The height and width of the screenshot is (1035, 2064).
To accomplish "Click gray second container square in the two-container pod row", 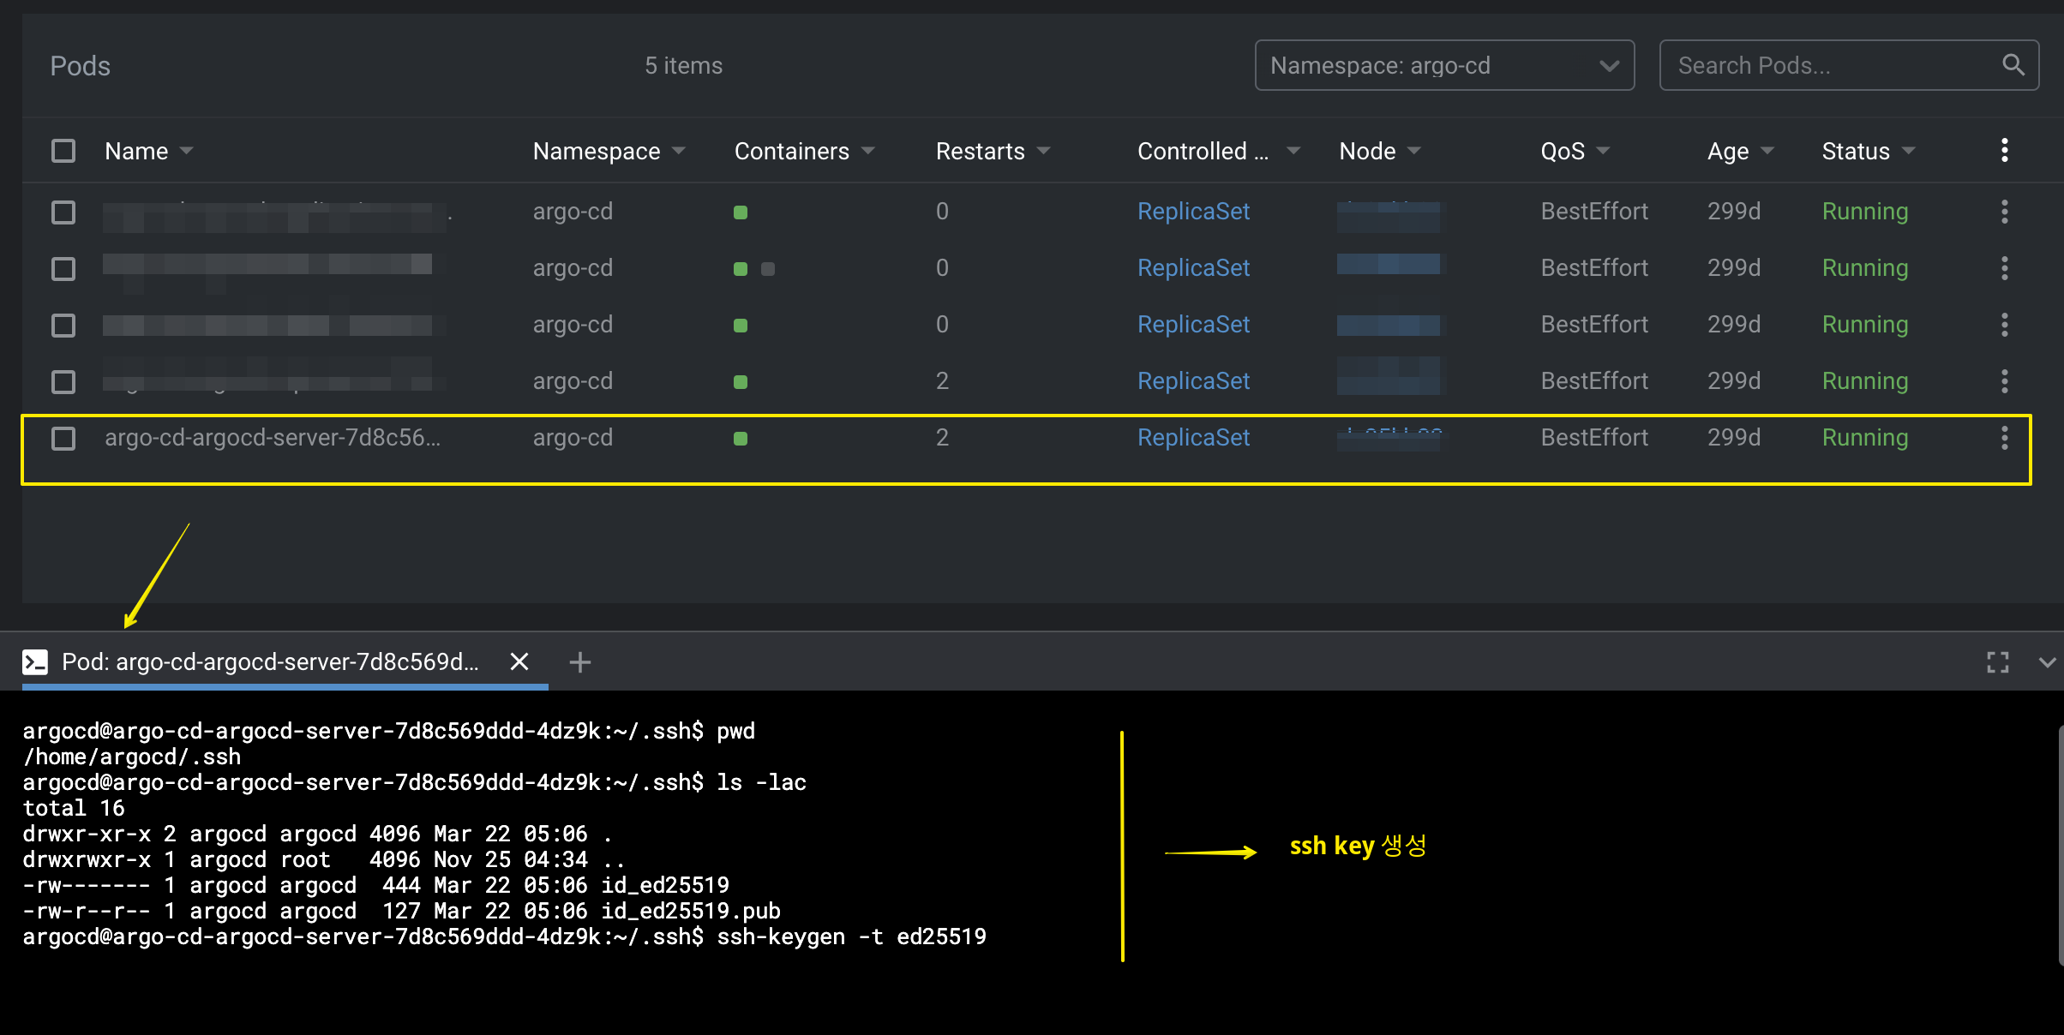I will coord(768,269).
